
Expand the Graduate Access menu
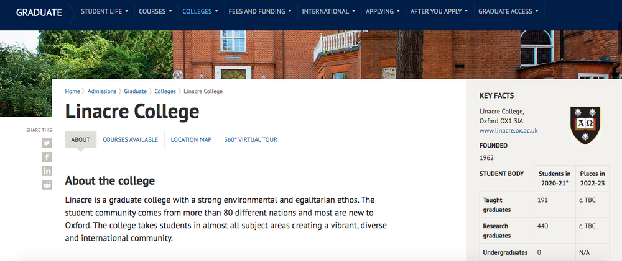click(x=508, y=11)
